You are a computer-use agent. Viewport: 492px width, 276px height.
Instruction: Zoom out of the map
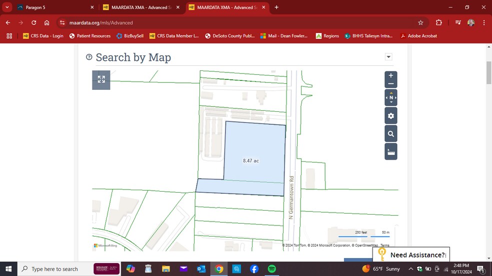(x=390, y=84)
